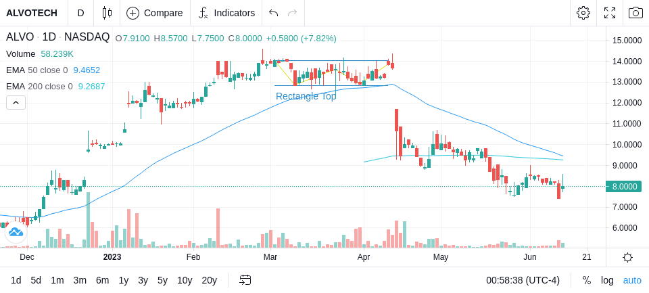This screenshot has height=293, width=649.
Task: Set range to 5d
Action: pos(36,281)
